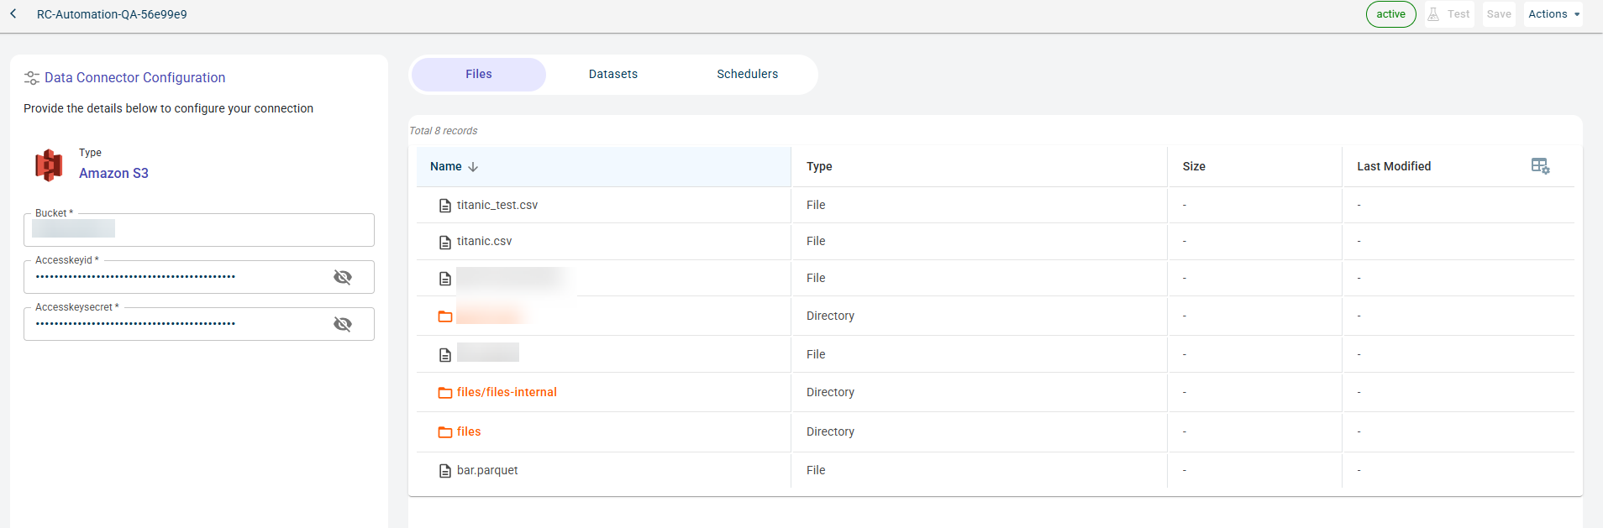Open the files/files-internal directory

click(507, 392)
